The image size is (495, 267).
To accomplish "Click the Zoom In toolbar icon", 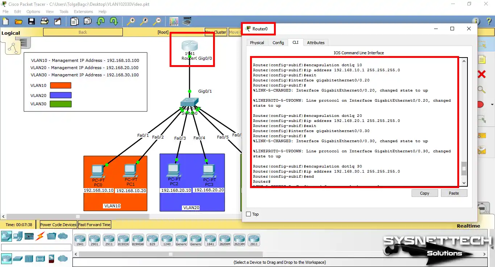I will tap(132, 21).
